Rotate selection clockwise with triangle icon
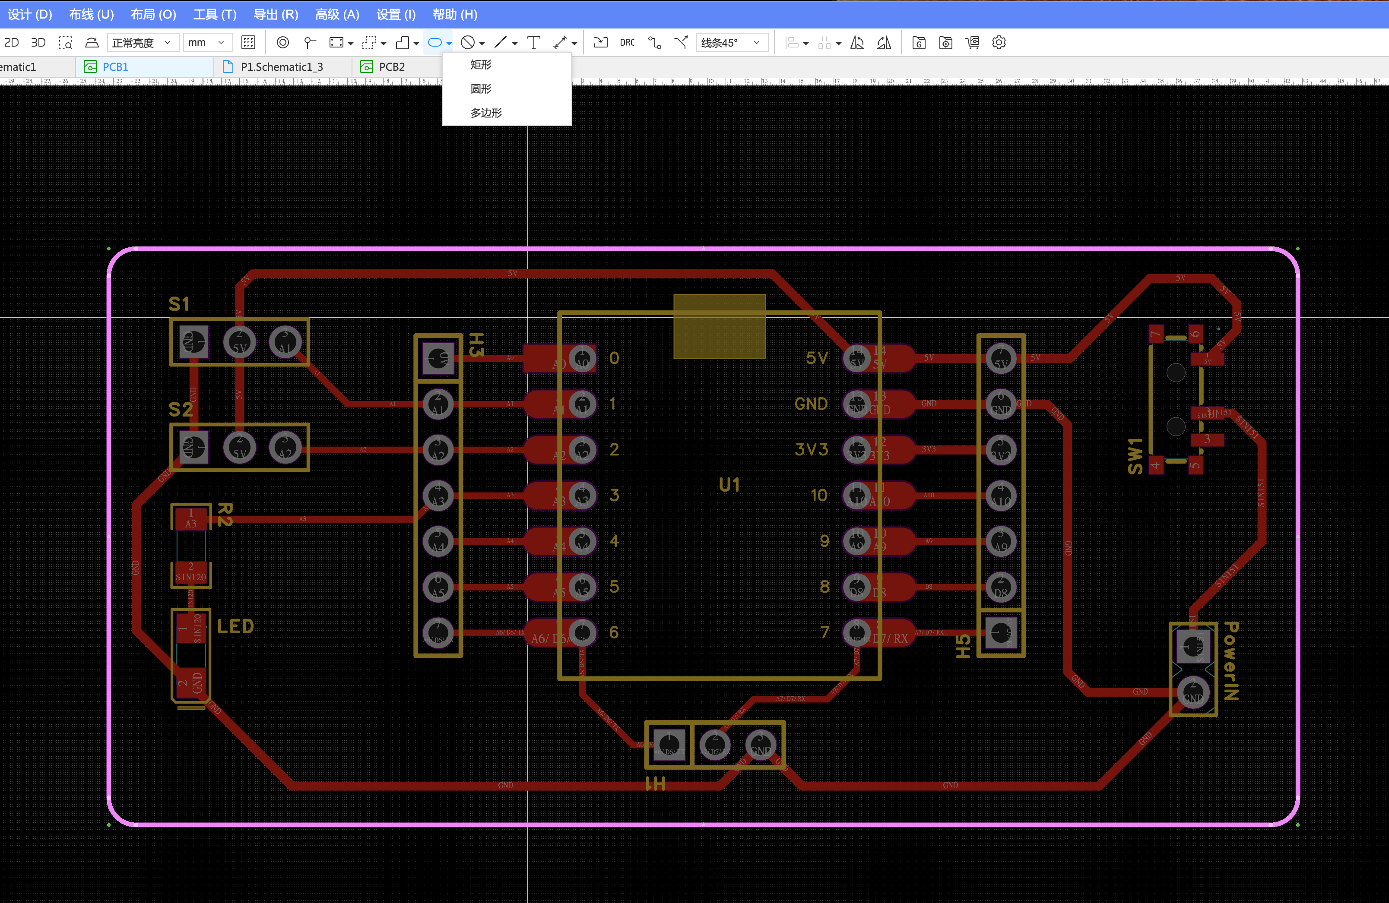Screen dimensions: 1389x903 884,43
